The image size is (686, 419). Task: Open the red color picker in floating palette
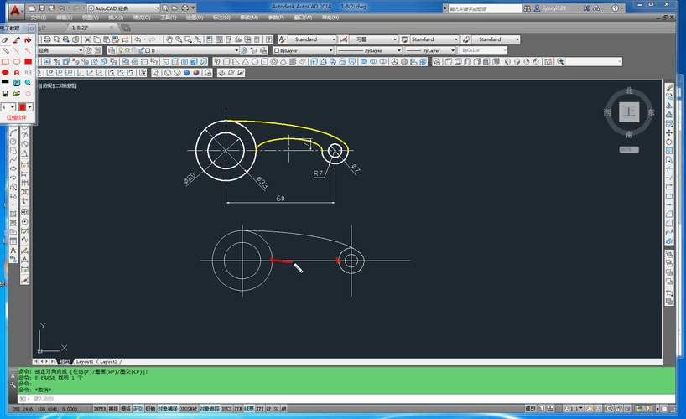(25, 106)
